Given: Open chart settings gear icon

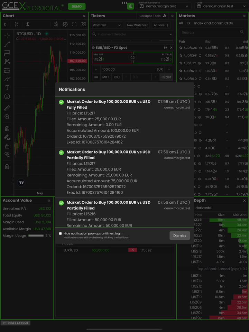Looking at the screenshot, I should click(x=65, y=25).
